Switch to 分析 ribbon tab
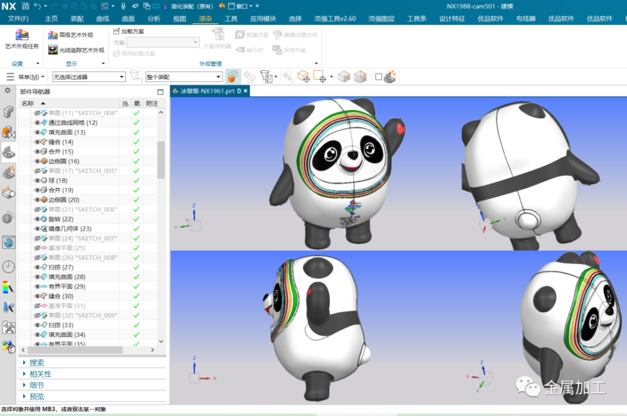The height and width of the screenshot is (416, 627). click(x=154, y=18)
